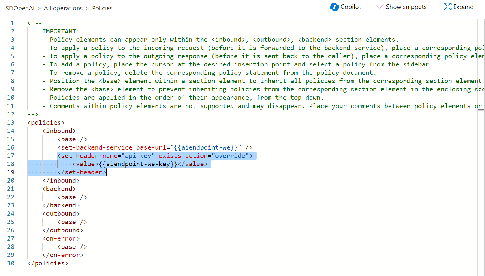Image resolution: width=485 pixels, height=276 pixels.
Task: Go to the SDOpenAI breadcrumb link
Action: tap(20, 8)
